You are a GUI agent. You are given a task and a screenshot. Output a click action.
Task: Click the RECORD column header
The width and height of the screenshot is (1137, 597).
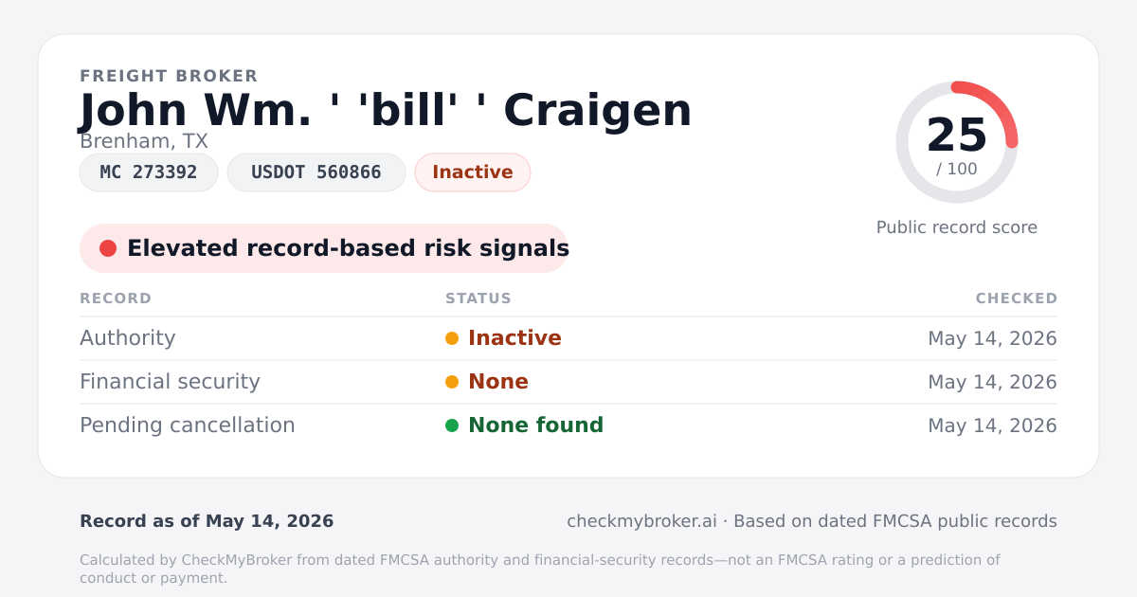pyautogui.click(x=116, y=298)
